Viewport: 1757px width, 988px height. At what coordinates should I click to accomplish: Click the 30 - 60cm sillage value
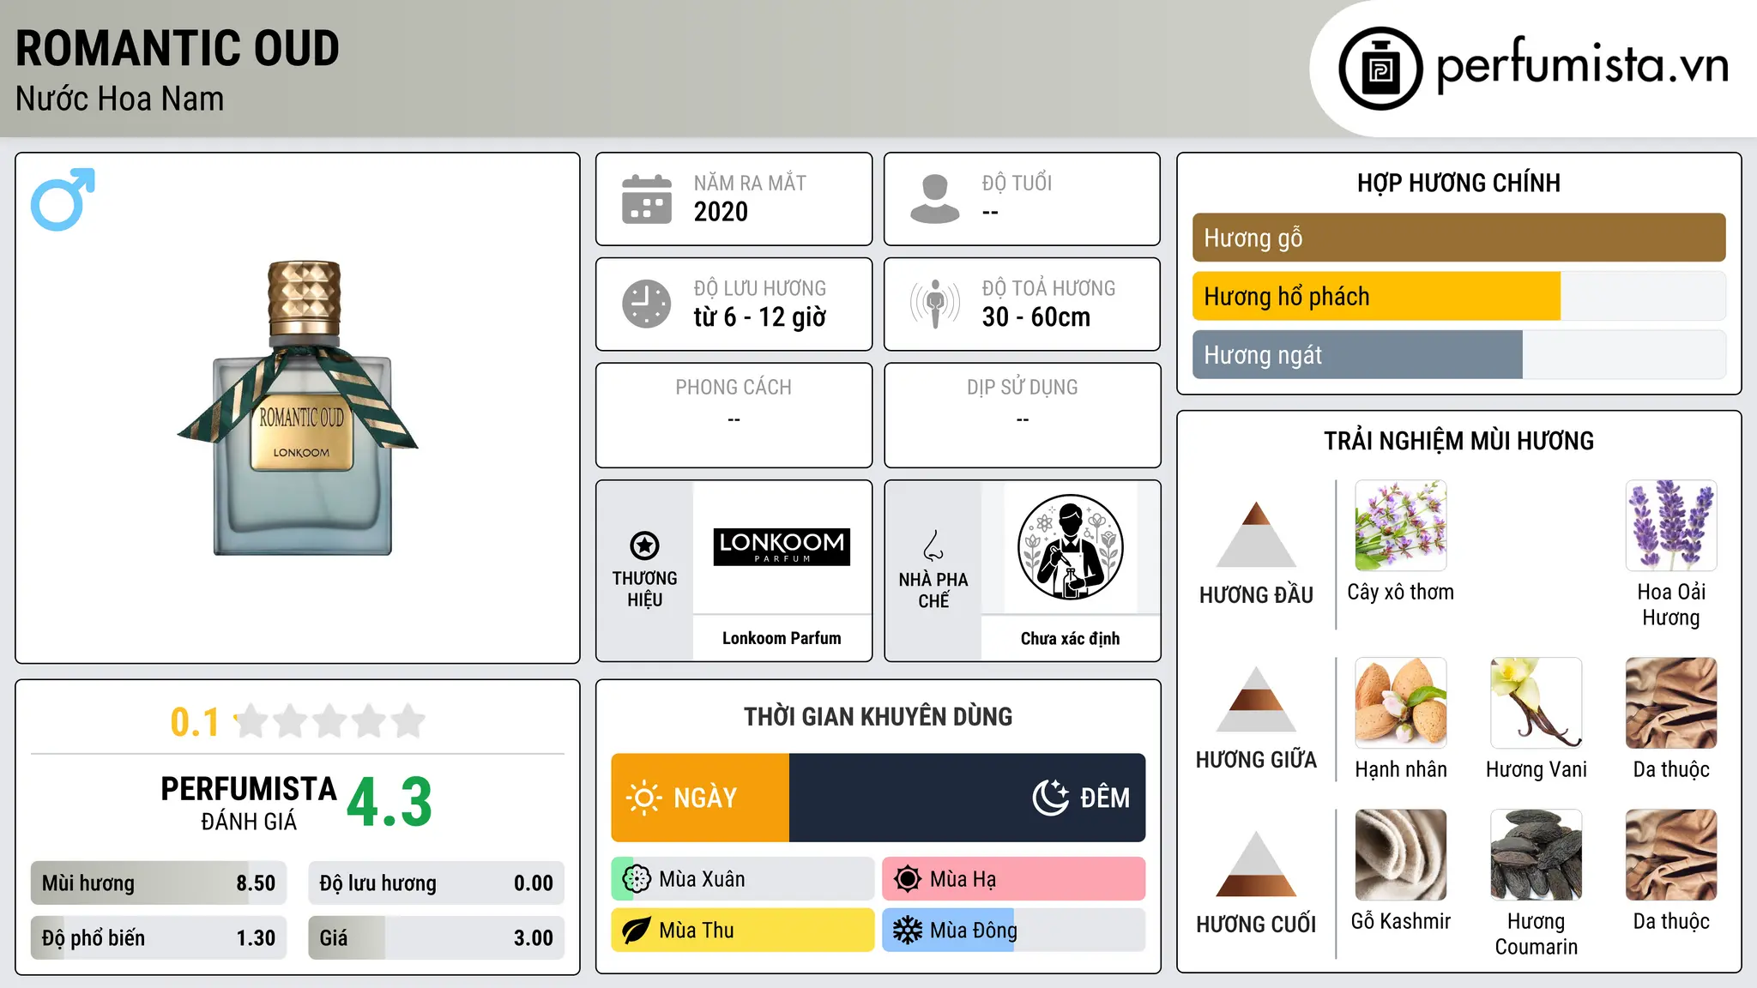[x=1036, y=317]
